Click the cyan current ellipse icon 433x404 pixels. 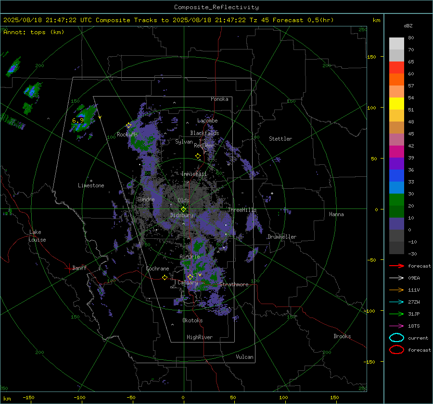point(396,338)
